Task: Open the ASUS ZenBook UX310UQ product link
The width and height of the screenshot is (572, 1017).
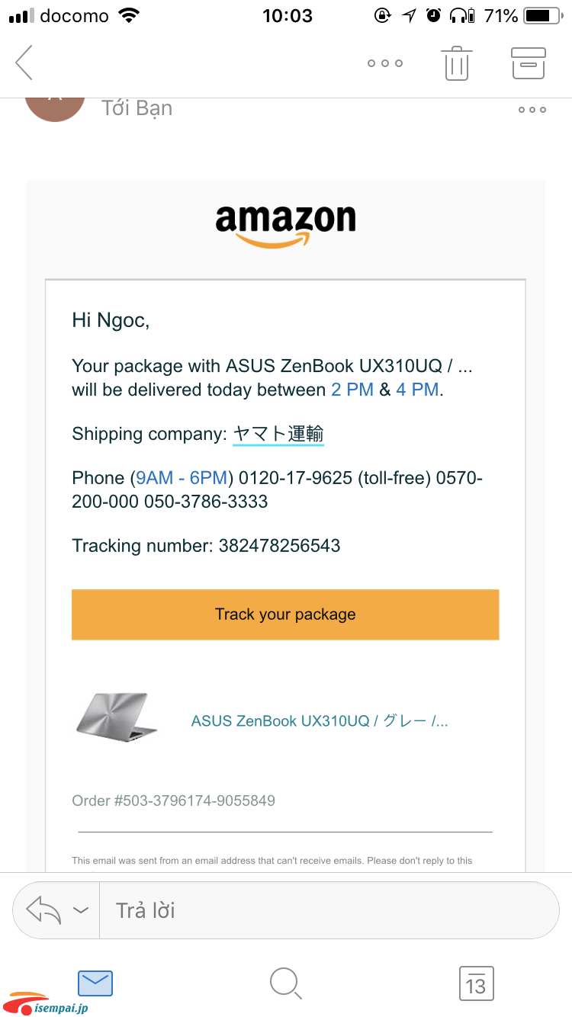Action: click(x=320, y=721)
